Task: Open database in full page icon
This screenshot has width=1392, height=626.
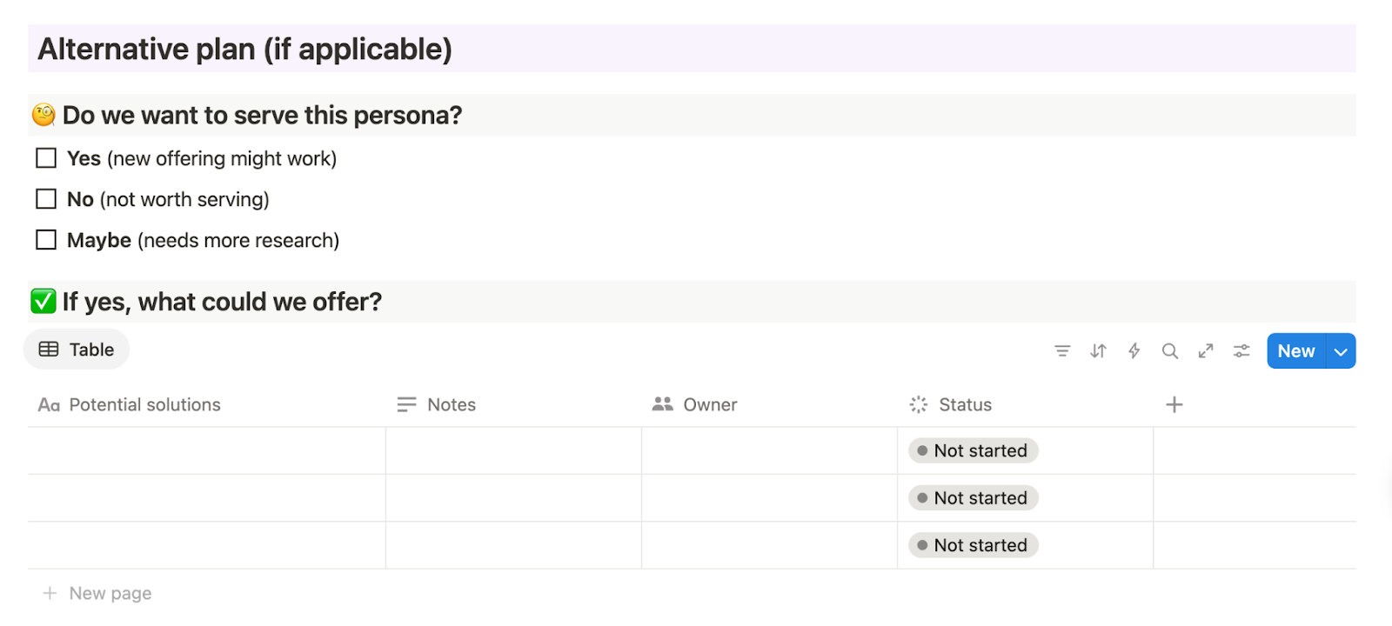Action: tap(1206, 351)
